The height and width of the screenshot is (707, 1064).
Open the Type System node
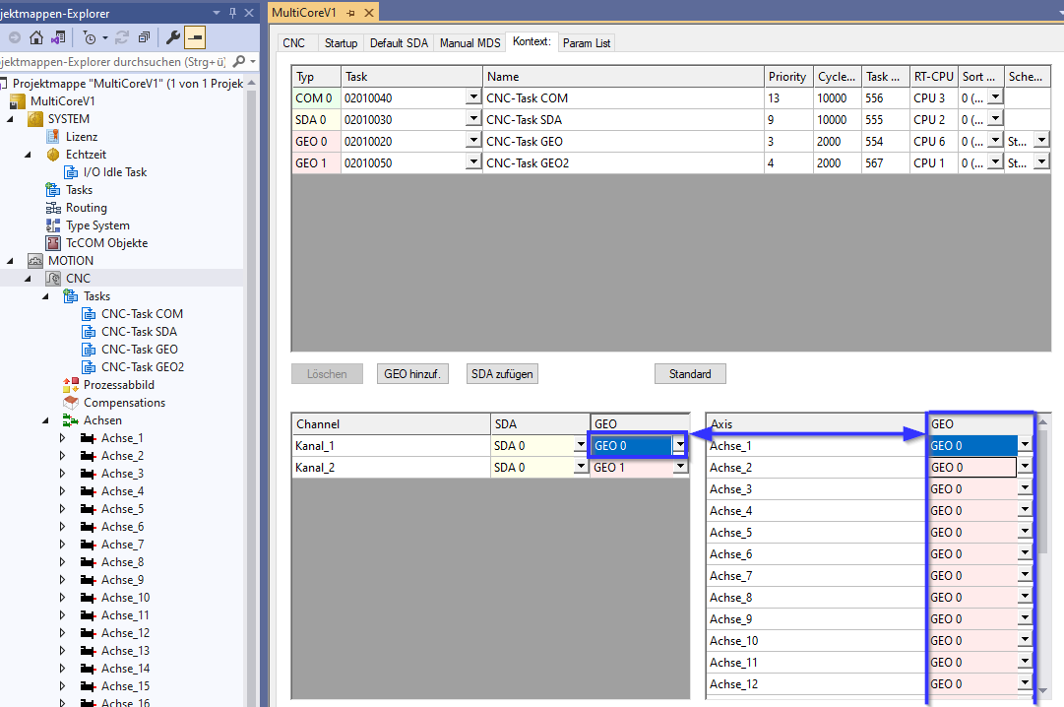(97, 225)
